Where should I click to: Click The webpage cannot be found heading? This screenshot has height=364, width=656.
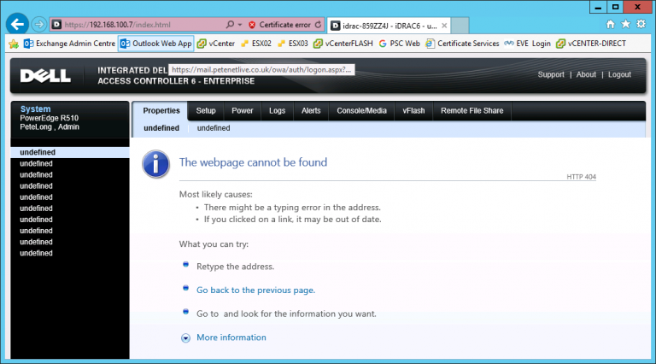click(253, 162)
